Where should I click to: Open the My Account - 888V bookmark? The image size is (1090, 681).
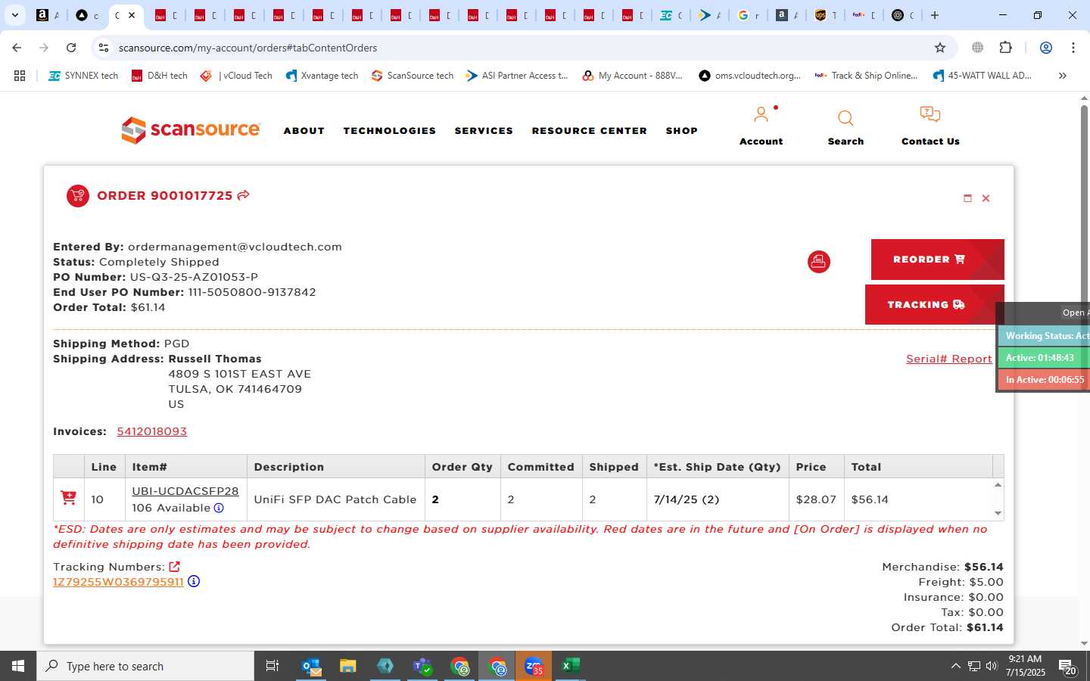[x=633, y=76]
